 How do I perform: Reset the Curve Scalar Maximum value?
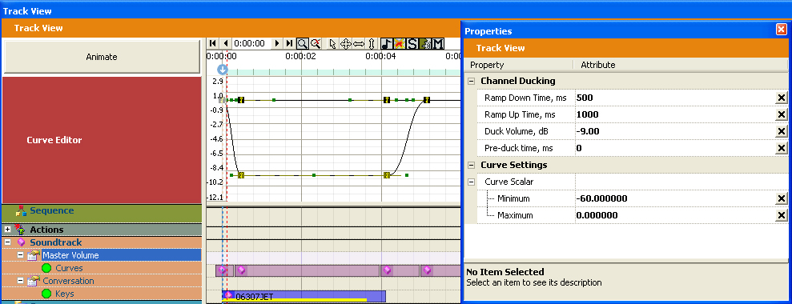click(x=782, y=216)
